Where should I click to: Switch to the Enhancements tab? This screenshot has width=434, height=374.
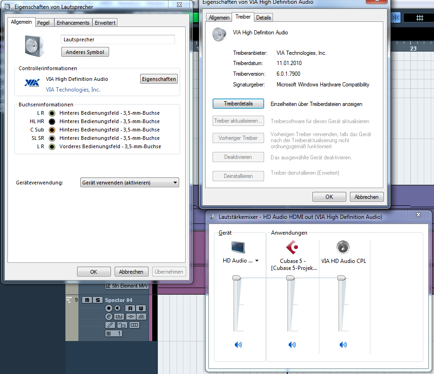[x=73, y=23]
